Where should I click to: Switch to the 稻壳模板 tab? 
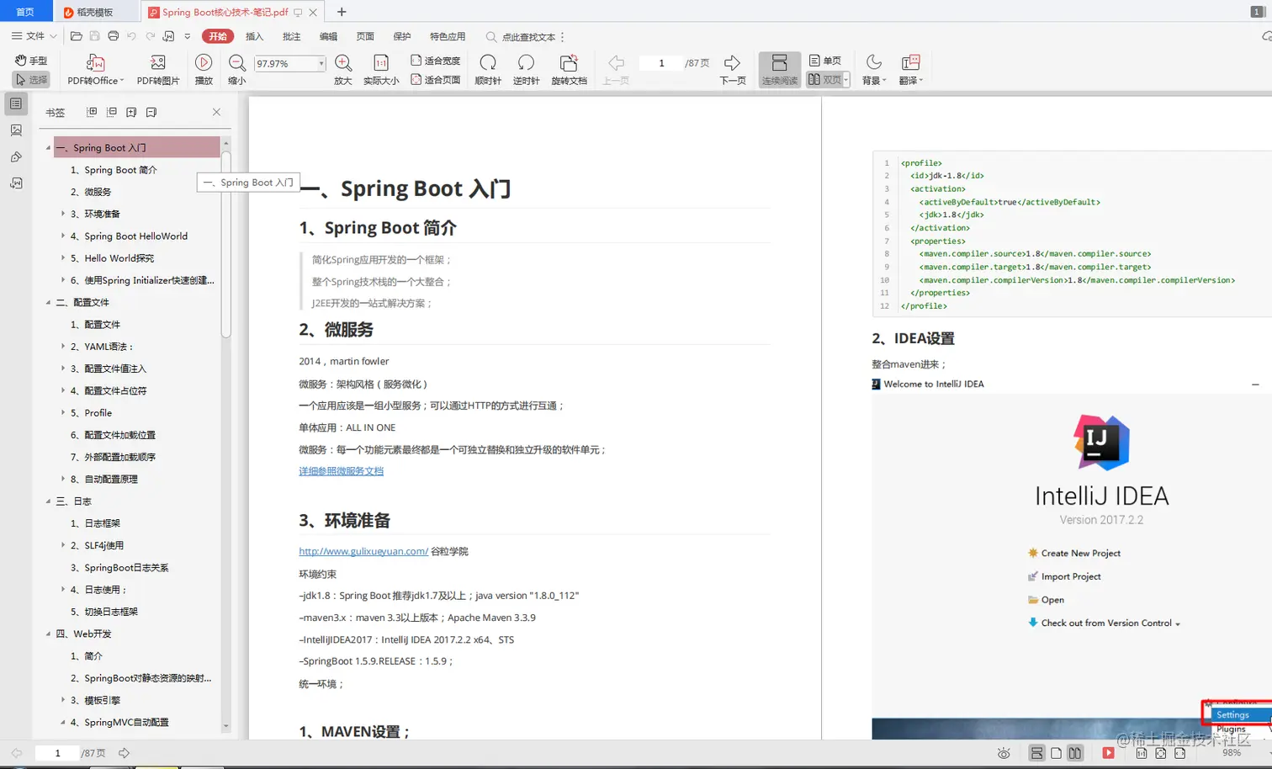95,12
